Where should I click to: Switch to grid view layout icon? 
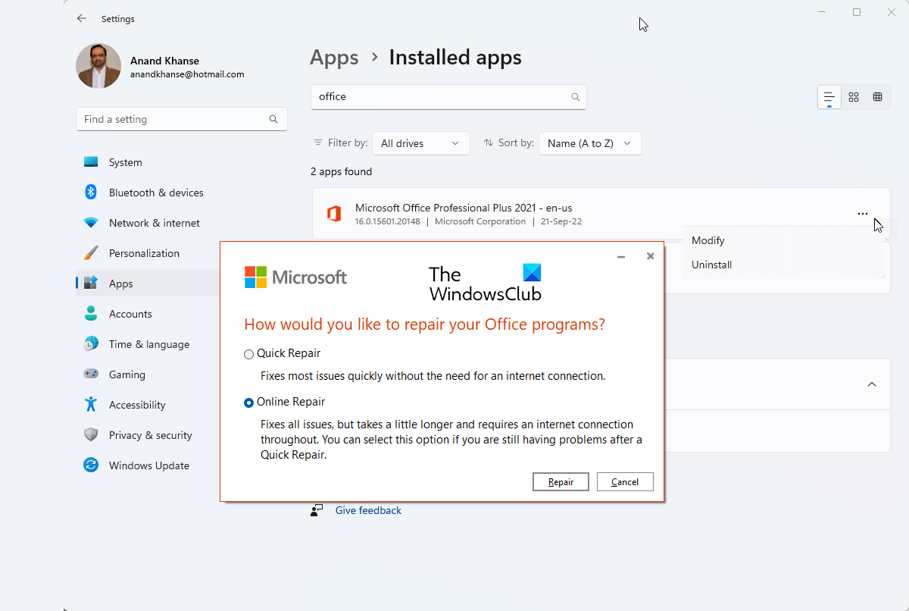point(854,97)
